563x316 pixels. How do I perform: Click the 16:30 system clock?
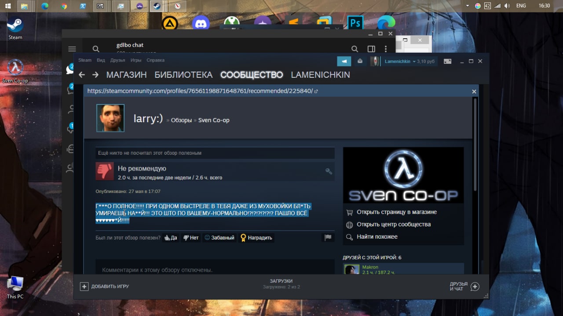click(544, 6)
